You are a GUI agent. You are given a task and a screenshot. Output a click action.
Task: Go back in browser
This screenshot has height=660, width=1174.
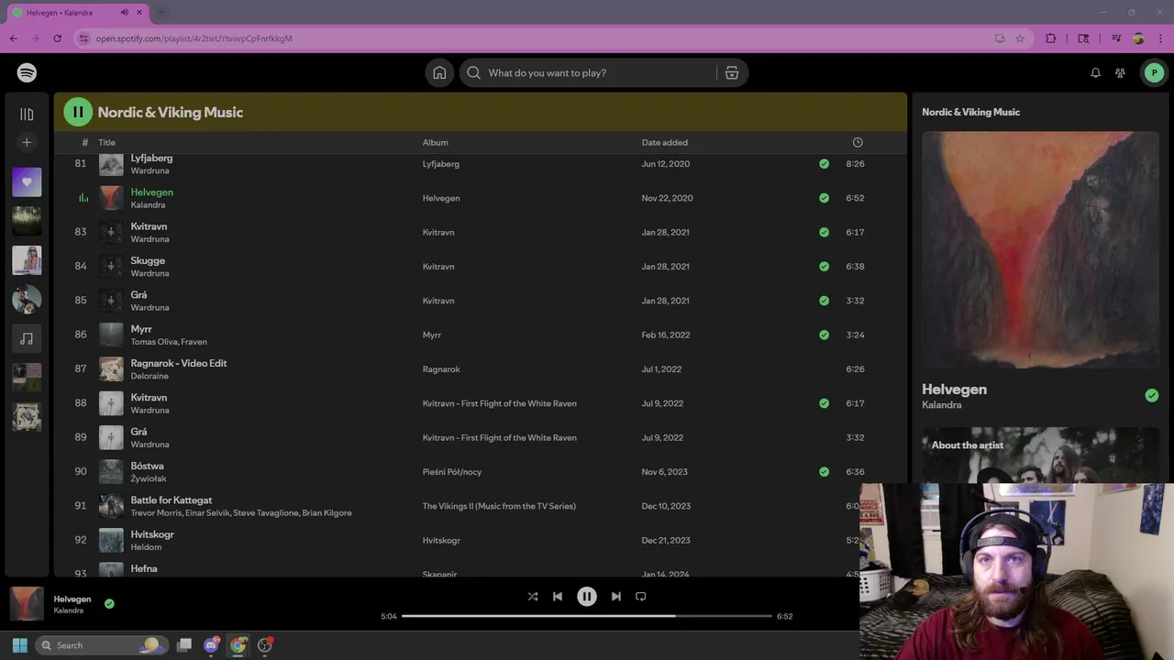[x=13, y=38]
